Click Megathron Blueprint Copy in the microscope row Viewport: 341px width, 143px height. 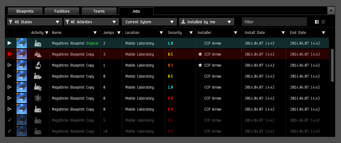[x=73, y=65]
